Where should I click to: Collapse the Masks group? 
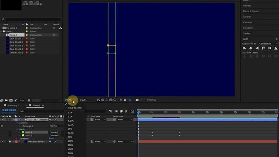point(17,129)
